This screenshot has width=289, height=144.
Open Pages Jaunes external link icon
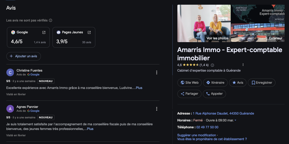coord(89,32)
